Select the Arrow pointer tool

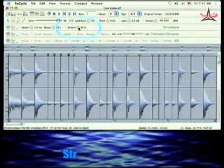[x=8, y=21]
